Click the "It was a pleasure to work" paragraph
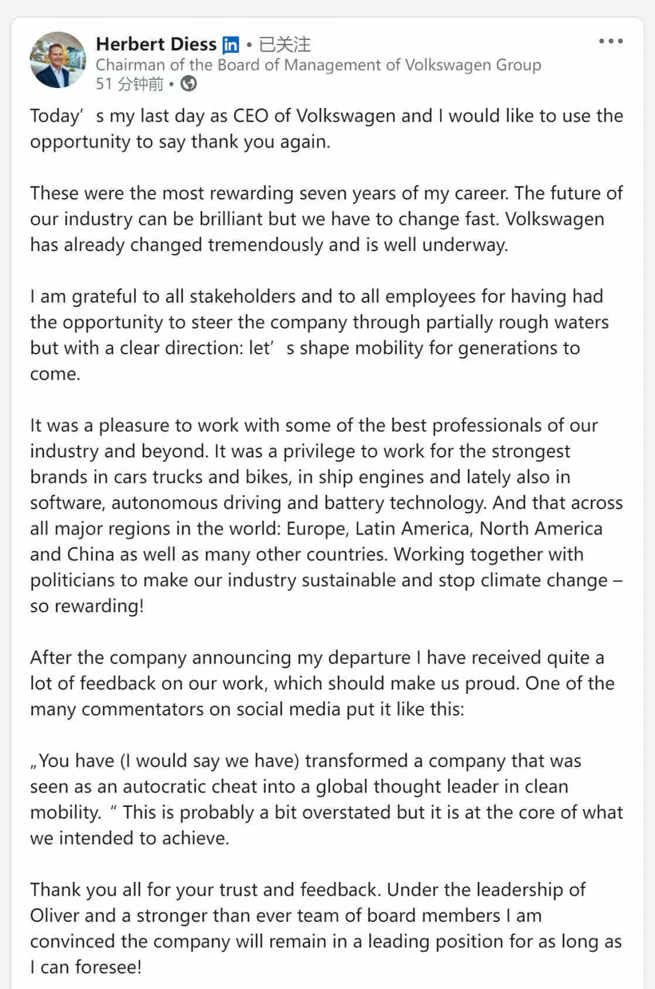 point(326,515)
